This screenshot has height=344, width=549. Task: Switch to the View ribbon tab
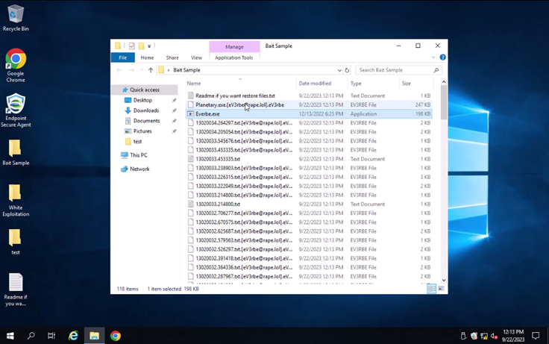tap(196, 57)
